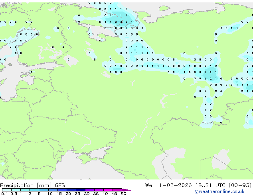Select the 30–35 mm purple legend swatch
The height and width of the screenshot is (195, 253).
point(89,190)
